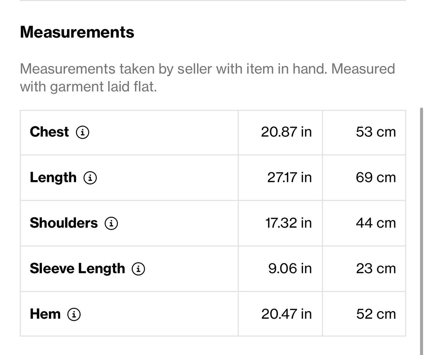Click the seller measurement description text

click(207, 77)
